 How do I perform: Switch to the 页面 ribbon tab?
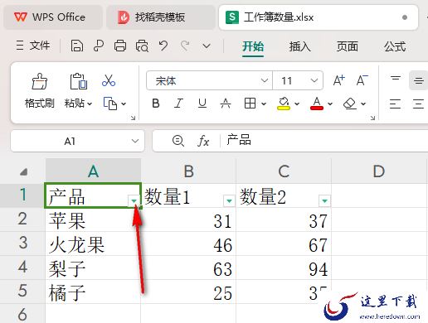tap(348, 46)
